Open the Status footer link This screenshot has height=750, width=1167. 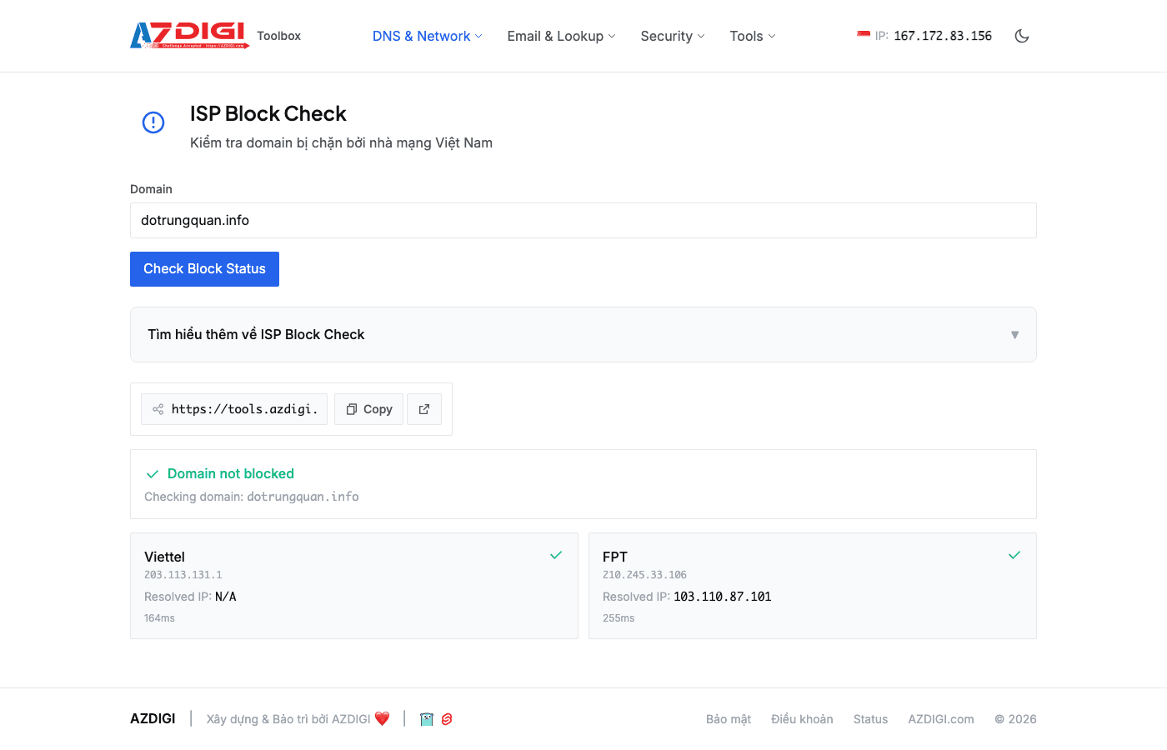pos(870,719)
